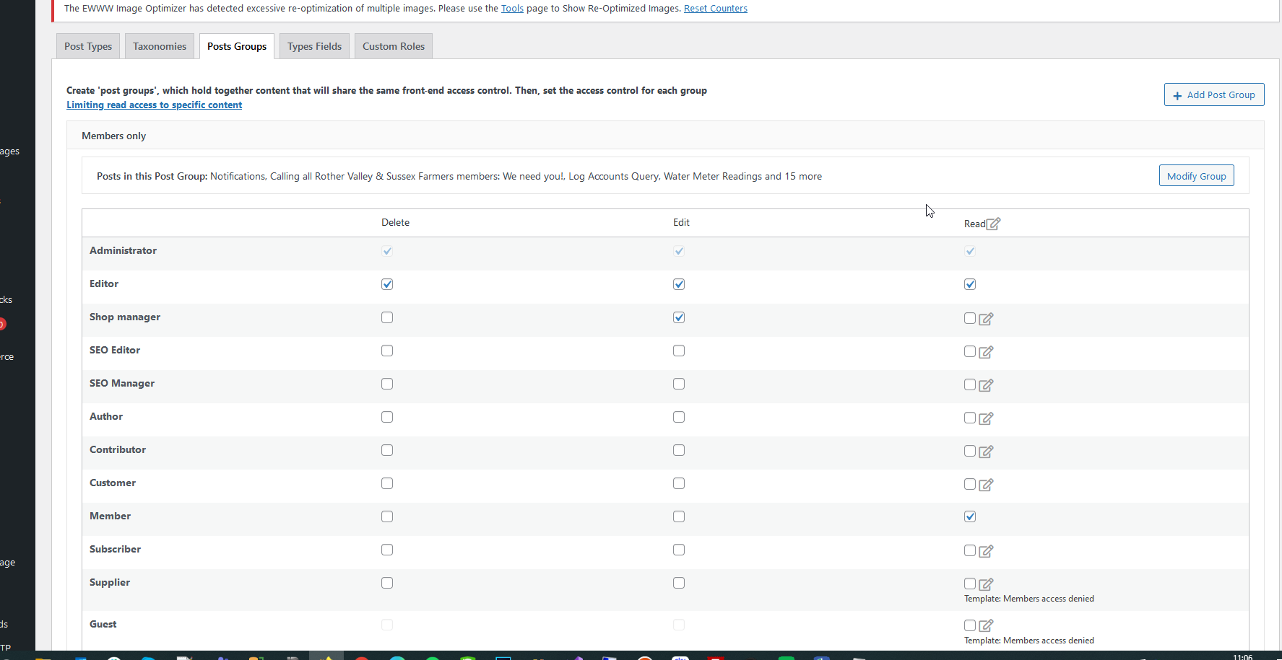The width and height of the screenshot is (1282, 660).
Task: Click Supplier row read edit icon
Action: click(986, 584)
